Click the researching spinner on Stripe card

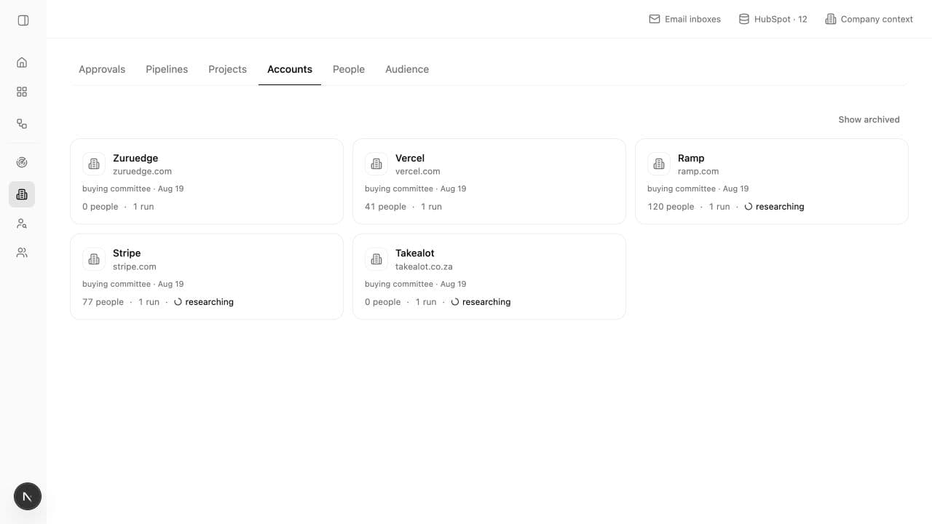(178, 302)
